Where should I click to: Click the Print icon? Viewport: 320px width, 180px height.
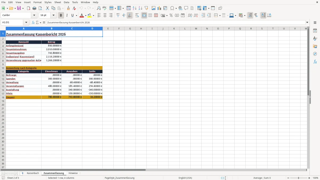tap(34, 8)
